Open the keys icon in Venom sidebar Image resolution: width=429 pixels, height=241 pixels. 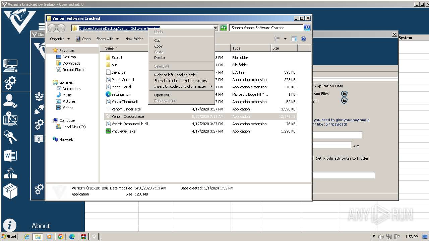(x=10, y=137)
